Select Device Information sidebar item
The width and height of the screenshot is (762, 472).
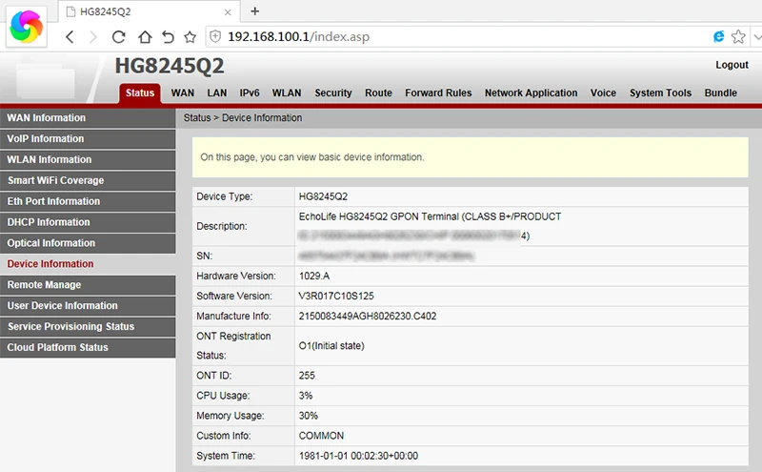coord(88,264)
